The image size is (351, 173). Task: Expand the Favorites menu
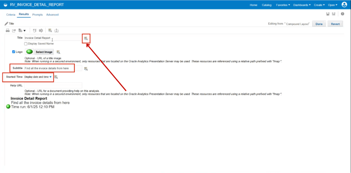point(283,5)
